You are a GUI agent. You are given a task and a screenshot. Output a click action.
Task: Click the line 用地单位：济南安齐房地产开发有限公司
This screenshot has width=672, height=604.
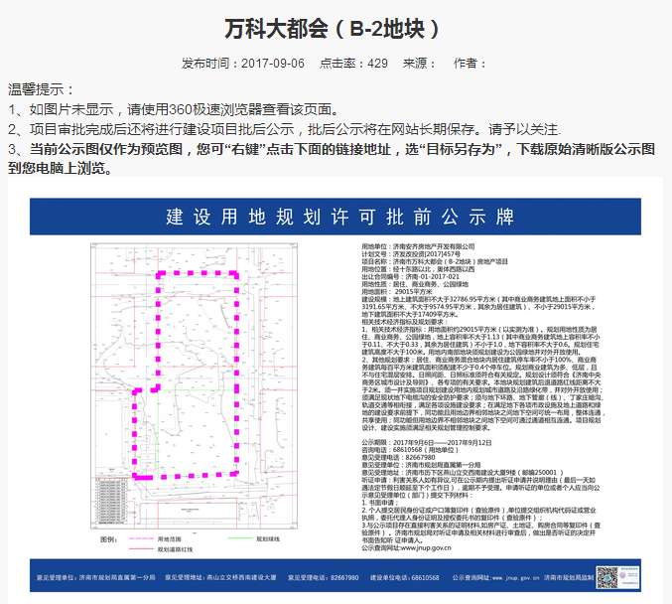click(418, 246)
